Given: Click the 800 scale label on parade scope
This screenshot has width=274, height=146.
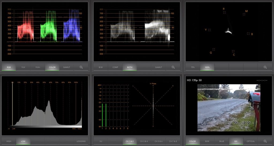Looking at the screenshot, I should (x=9, y=9).
